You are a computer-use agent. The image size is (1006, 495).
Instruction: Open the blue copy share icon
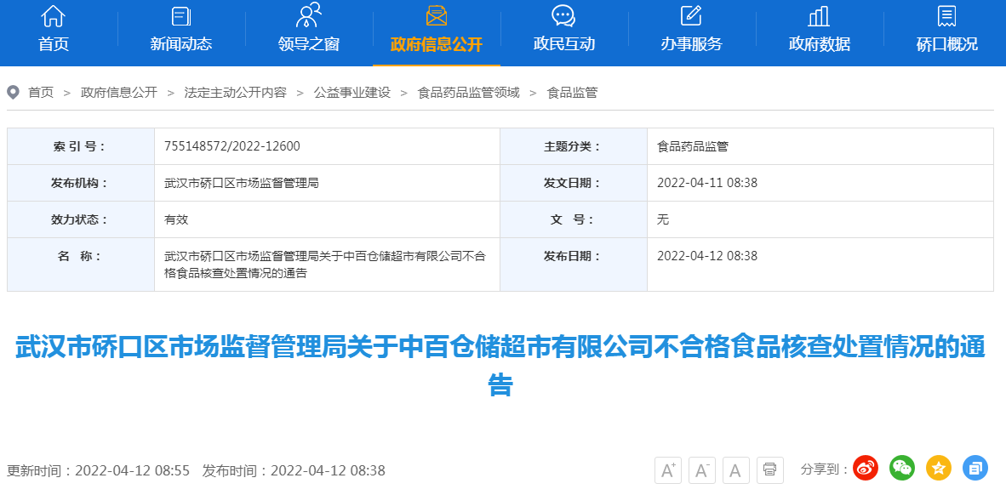click(975, 469)
